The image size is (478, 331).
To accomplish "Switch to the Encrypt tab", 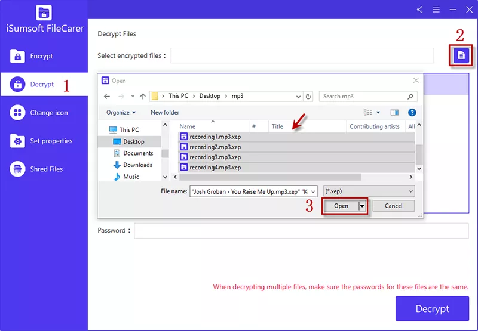I will tap(42, 56).
